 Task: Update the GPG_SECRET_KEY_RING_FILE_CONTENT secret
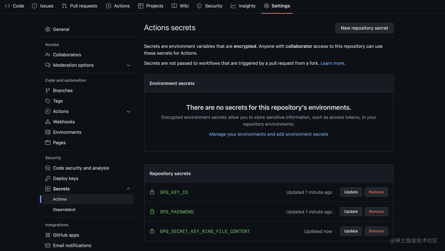[351, 231]
